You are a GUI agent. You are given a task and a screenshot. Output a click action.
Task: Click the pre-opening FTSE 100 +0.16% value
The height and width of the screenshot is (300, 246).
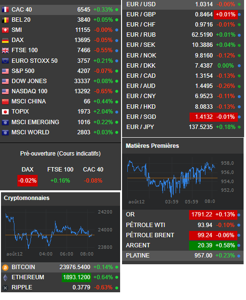[60, 181]
